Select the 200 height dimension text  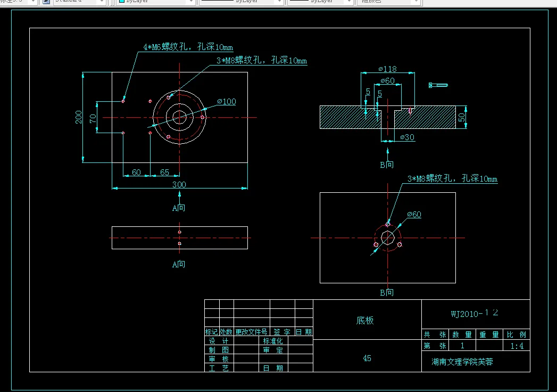tap(79, 117)
